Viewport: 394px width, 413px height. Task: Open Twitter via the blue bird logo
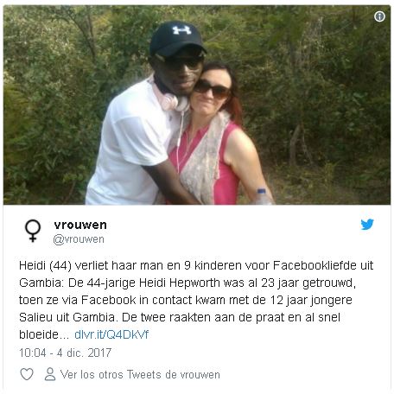click(367, 225)
